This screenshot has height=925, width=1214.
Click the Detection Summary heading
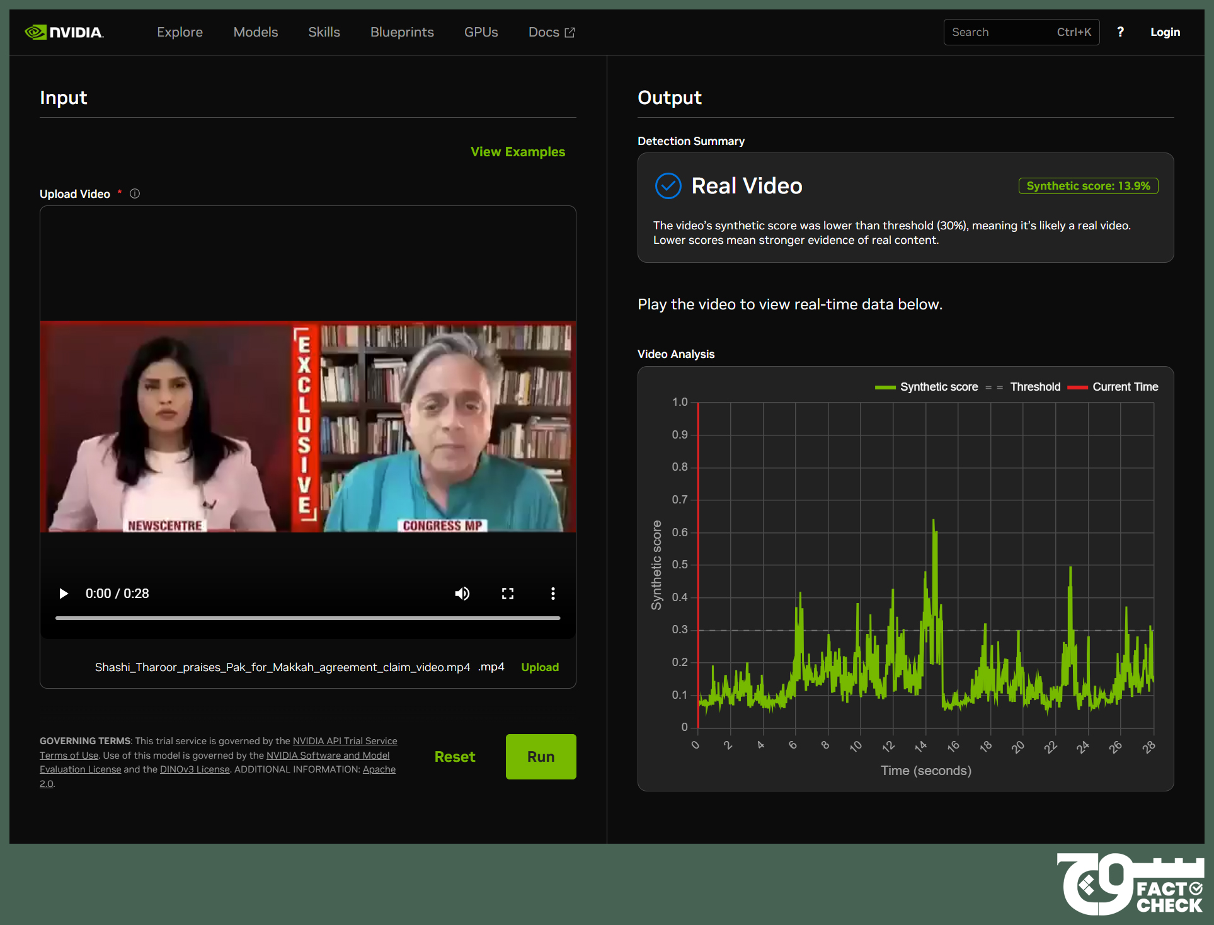(691, 141)
